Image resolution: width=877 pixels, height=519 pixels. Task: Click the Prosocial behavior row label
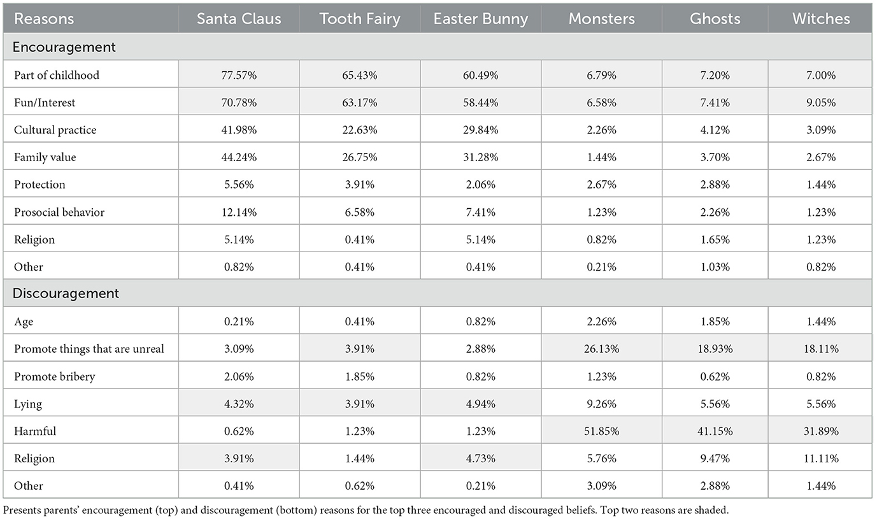pyautogui.click(x=59, y=212)
